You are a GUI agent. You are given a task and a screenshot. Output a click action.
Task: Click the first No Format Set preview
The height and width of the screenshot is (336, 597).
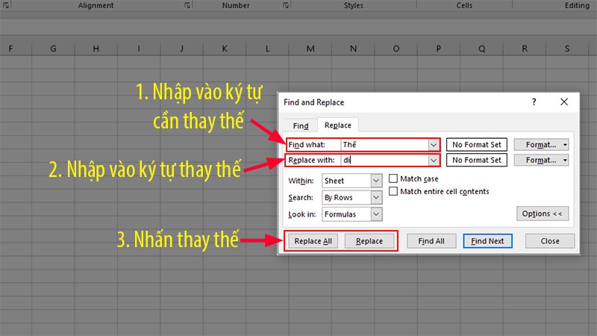pos(477,145)
